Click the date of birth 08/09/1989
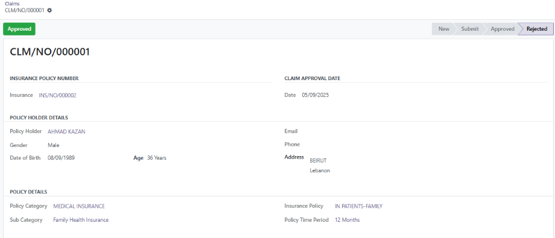The height and width of the screenshot is (238, 555). [62, 158]
